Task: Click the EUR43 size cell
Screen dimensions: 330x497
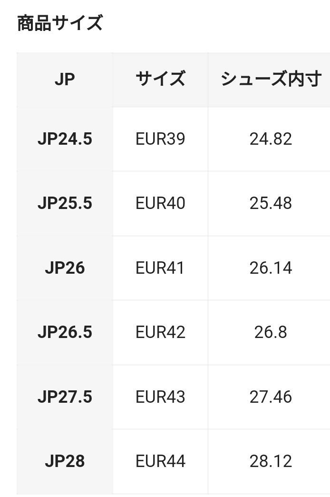Action: pos(160,397)
